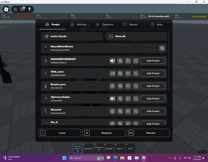Mute 100k_astro speaking voice
This screenshot has width=208, height=162.
click(x=112, y=73)
